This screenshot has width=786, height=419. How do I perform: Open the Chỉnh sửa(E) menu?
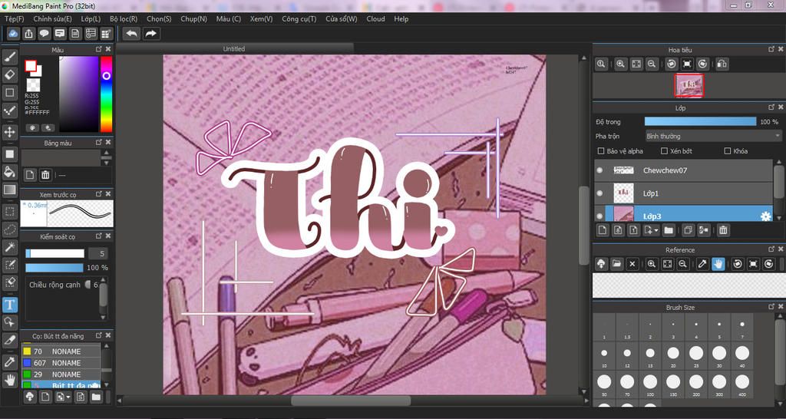[53, 18]
